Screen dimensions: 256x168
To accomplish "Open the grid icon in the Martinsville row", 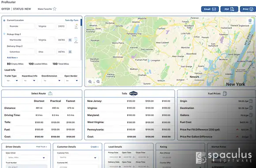I will (x=70, y=40).
